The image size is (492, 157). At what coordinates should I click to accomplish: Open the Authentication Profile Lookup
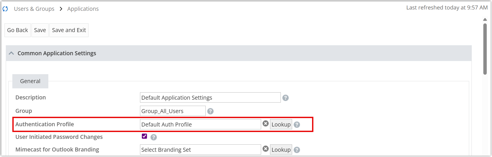click(x=281, y=124)
